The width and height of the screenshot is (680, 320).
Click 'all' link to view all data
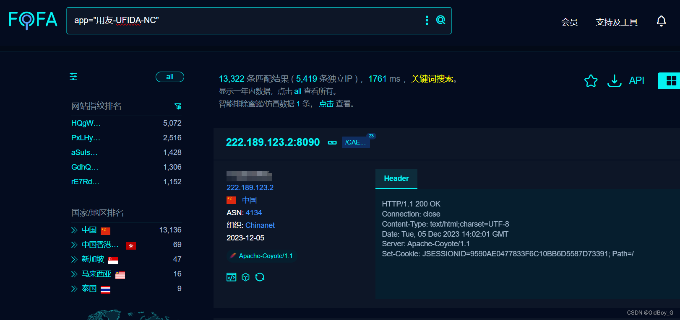298,91
